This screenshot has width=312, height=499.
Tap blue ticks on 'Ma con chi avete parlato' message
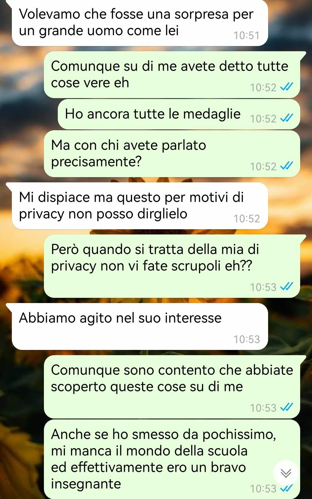[x=287, y=166]
